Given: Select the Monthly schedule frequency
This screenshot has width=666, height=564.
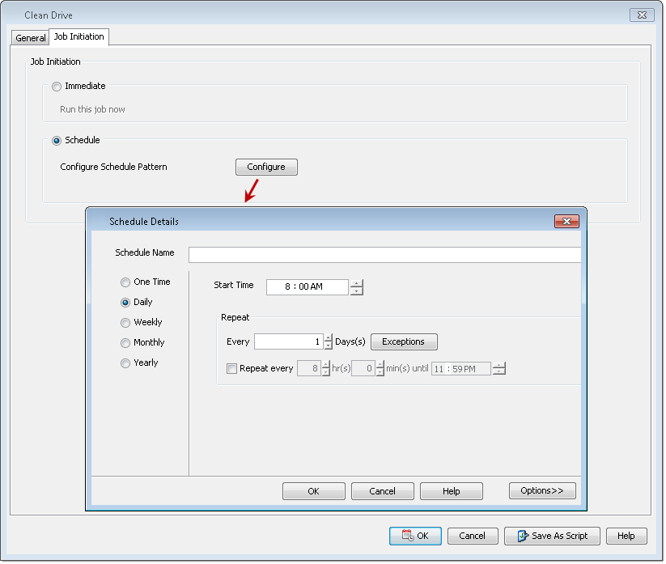Looking at the screenshot, I should click(125, 342).
